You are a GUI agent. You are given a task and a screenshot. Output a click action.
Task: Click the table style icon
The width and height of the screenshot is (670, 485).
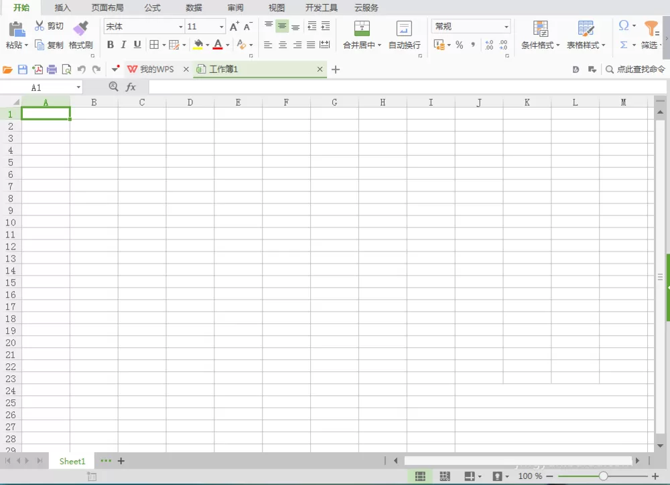click(x=586, y=29)
